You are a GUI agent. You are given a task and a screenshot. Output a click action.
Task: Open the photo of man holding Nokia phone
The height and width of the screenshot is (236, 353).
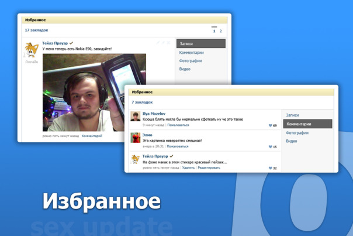pos(94,93)
